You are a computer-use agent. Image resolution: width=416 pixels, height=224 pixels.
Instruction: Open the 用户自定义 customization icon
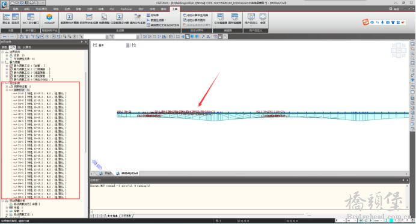(x=251, y=19)
